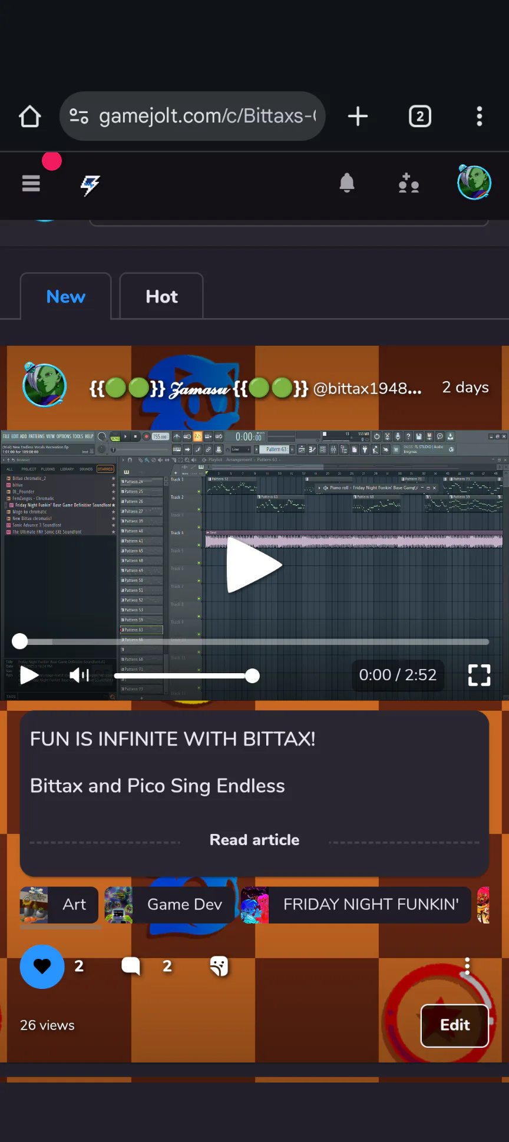Screen dimensions: 509x1142
Task: Click the '26 views' text
Action: coord(47,1025)
